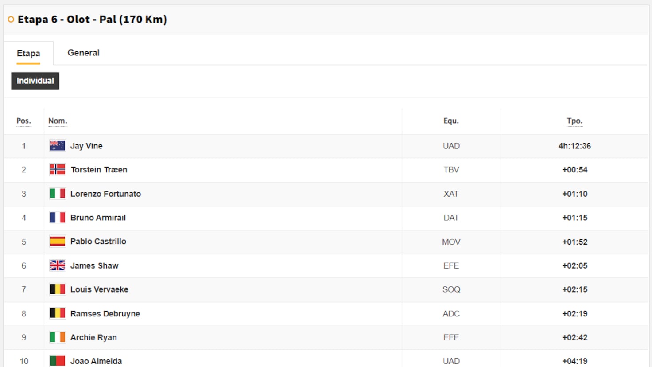Image resolution: width=652 pixels, height=367 pixels.
Task: Open rider name Ramses Debruyne
Action: [105, 313]
